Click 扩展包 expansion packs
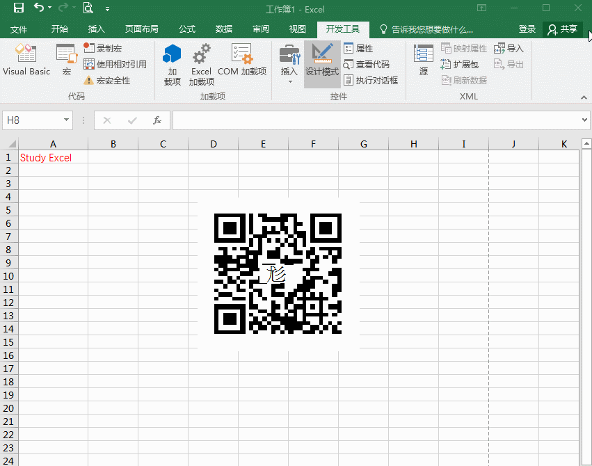Screen dimensions: 592x466 460,65
